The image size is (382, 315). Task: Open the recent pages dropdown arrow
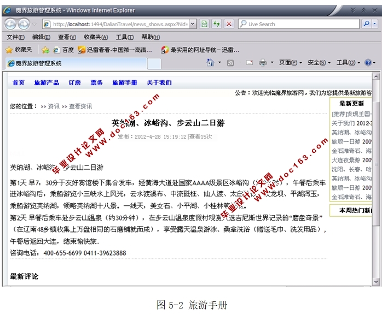click(x=34, y=24)
